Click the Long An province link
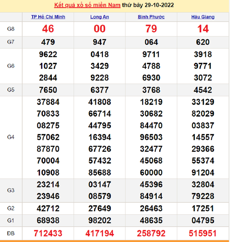The image size is (230, 242). tap(99, 17)
